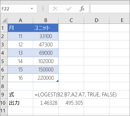This screenshot has height=116, width=130.
Task: Select column E header
Action: click(x=120, y=20)
